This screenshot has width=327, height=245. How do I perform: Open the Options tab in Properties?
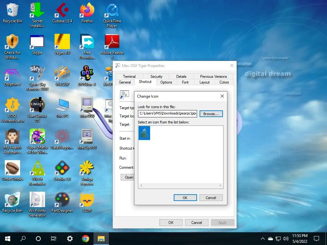[166, 82]
